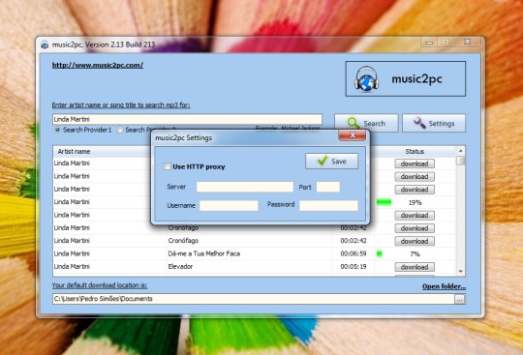This screenshot has width=523, height=355.
Task: Click the 7% progress bar for Dá-me a Tua Melhor Faca
Action: tap(380, 253)
